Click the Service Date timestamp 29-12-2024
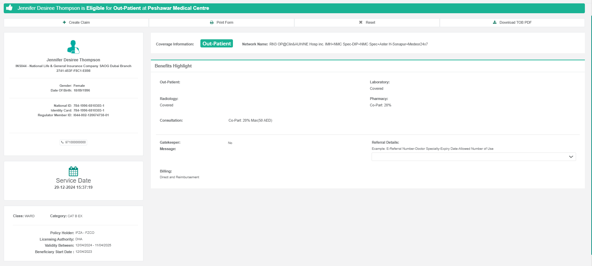Image resolution: width=592 pixels, height=266 pixels. pos(73,187)
